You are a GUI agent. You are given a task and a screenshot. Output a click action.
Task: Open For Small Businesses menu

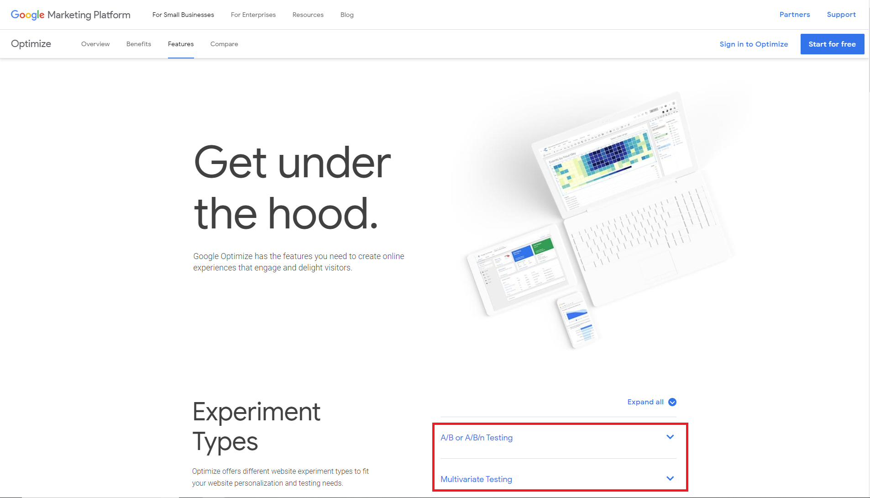(183, 15)
